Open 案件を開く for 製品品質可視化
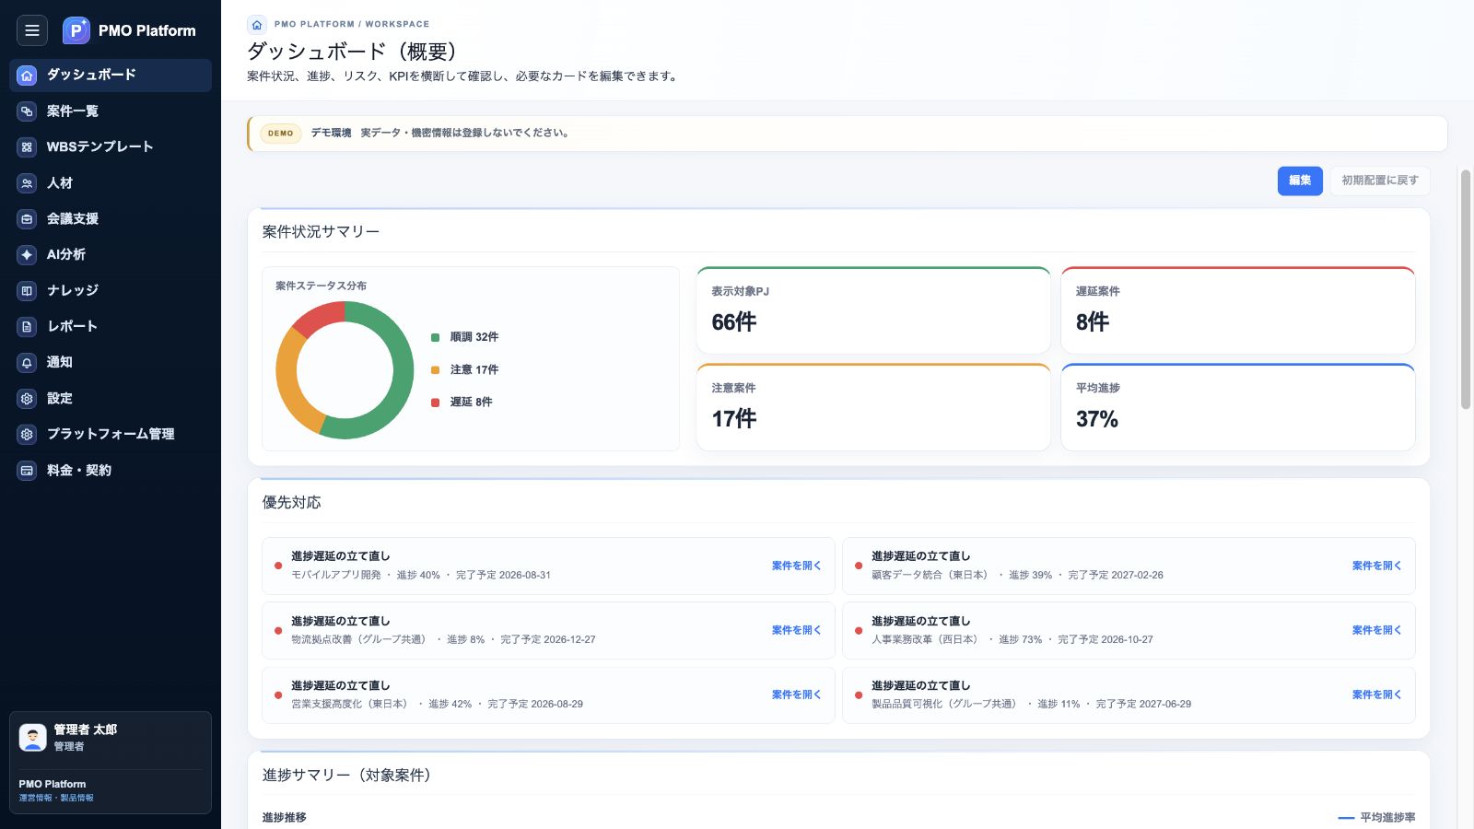The image size is (1474, 829). [x=1376, y=695]
